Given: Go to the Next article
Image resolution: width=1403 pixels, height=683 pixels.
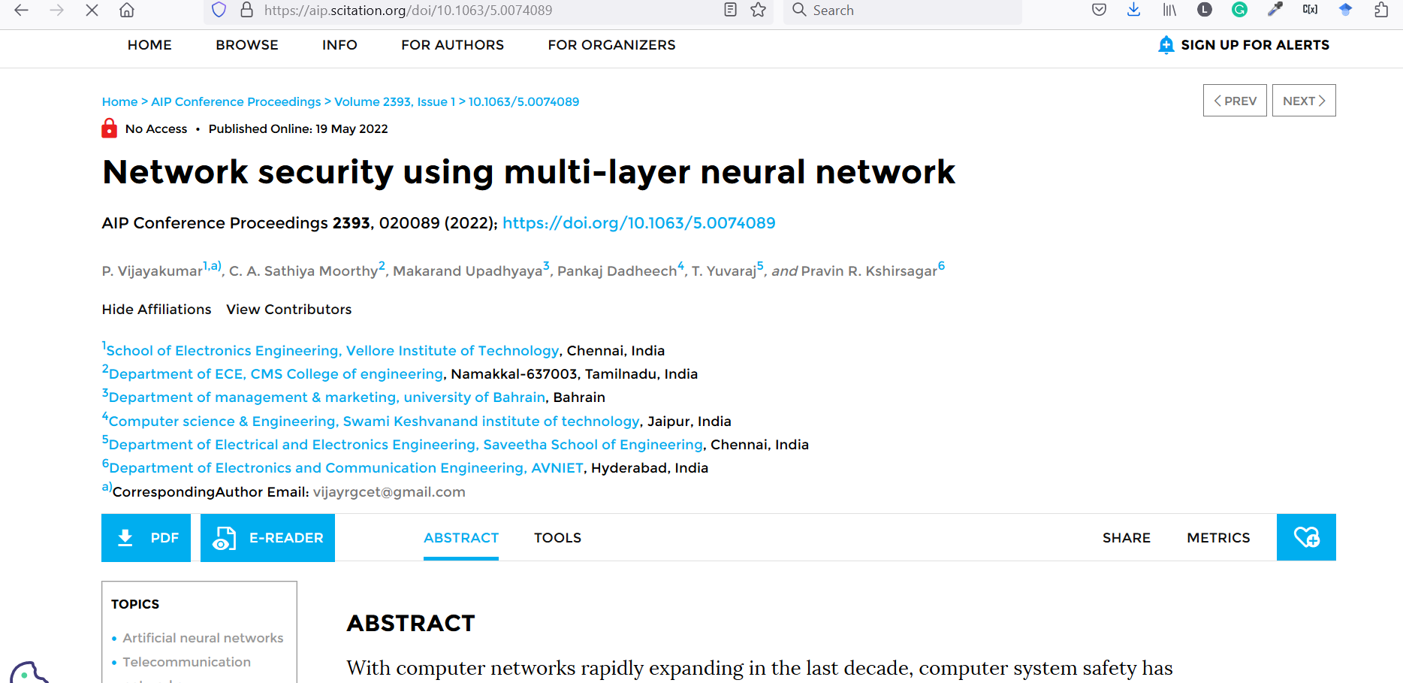Looking at the screenshot, I should pyautogui.click(x=1303, y=101).
